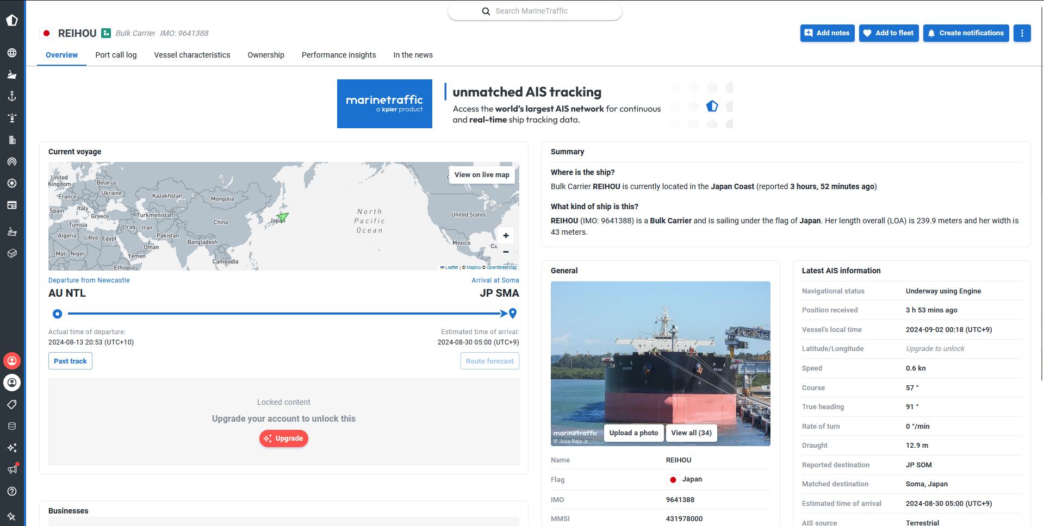Click the 3D box container icon
1044x526 pixels.
(12, 253)
